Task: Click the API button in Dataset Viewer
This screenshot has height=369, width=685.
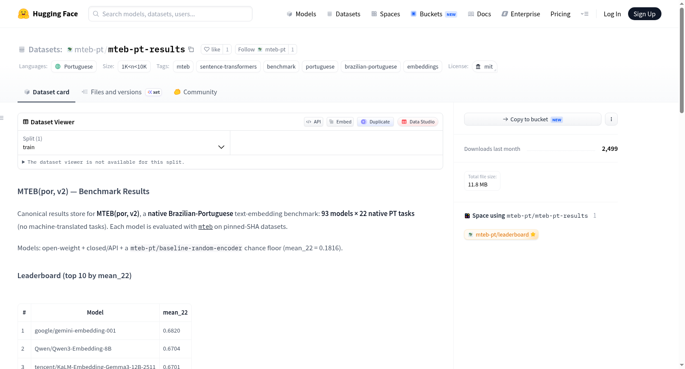Action: pyautogui.click(x=313, y=122)
